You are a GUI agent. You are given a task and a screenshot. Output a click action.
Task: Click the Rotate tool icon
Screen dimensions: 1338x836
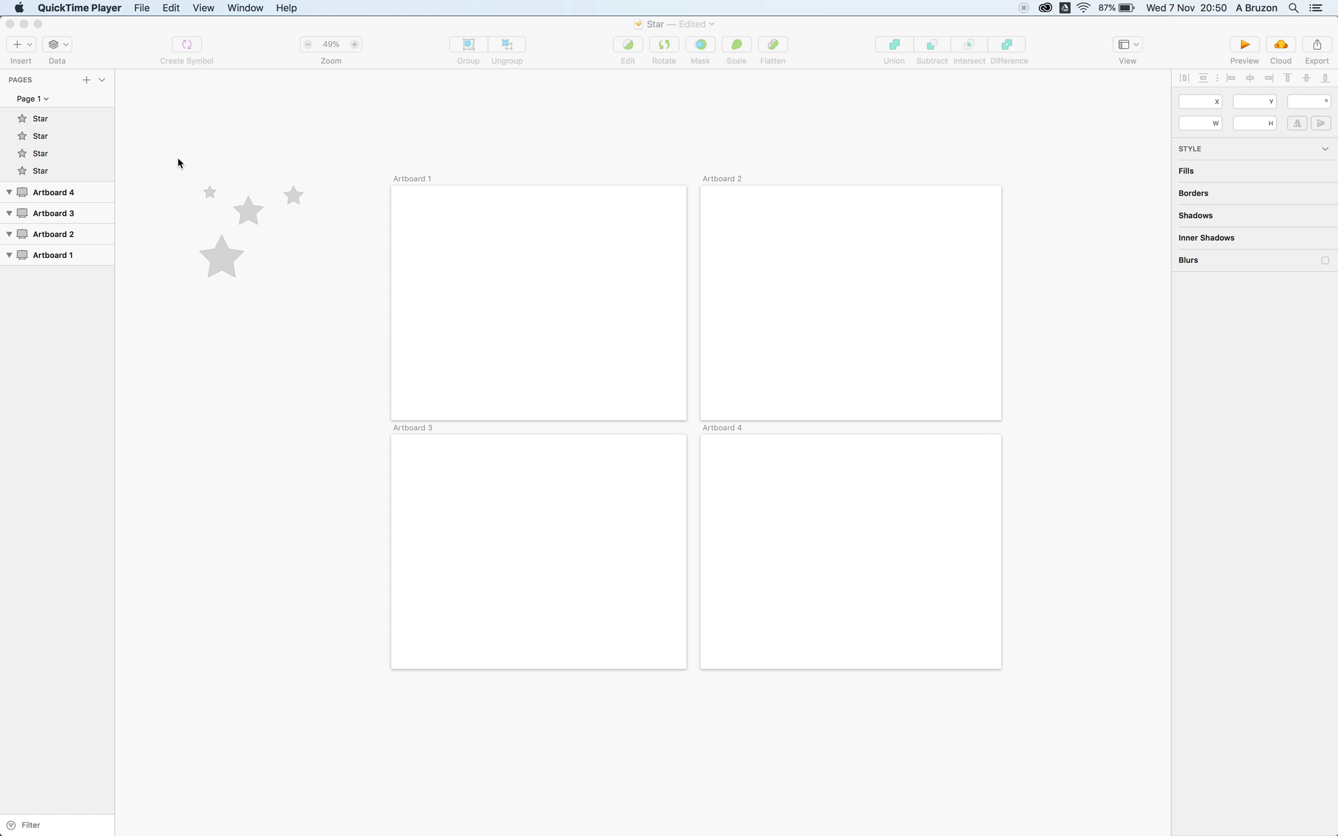[x=664, y=45]
